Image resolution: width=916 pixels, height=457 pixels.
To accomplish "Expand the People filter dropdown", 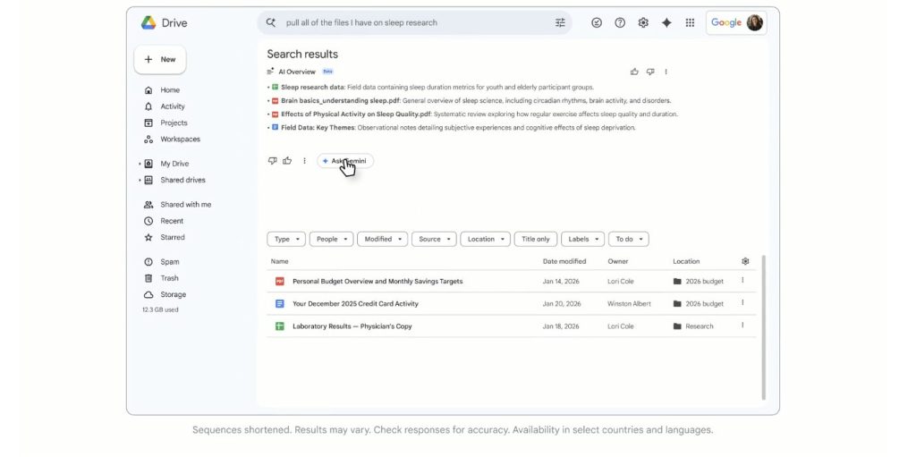I will (x=331, y=239).
